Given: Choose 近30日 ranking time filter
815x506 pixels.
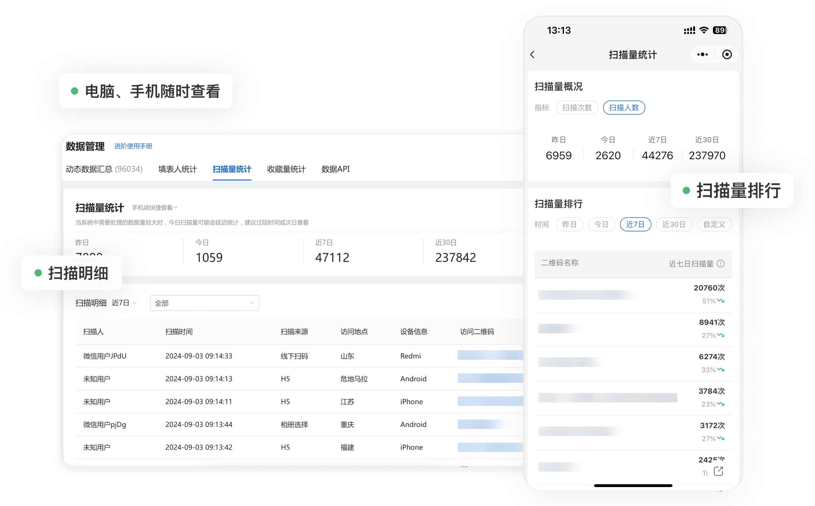Looking at the screenshot, I should click(x=673, y=224).
